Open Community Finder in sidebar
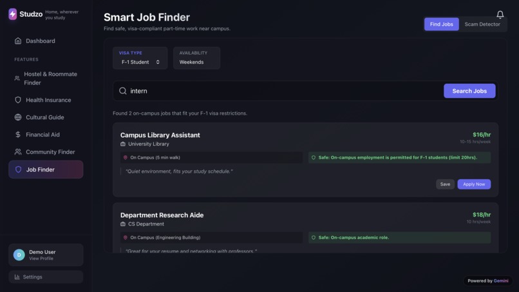Screen dimensions: 519x292 (x=46, y=151)
